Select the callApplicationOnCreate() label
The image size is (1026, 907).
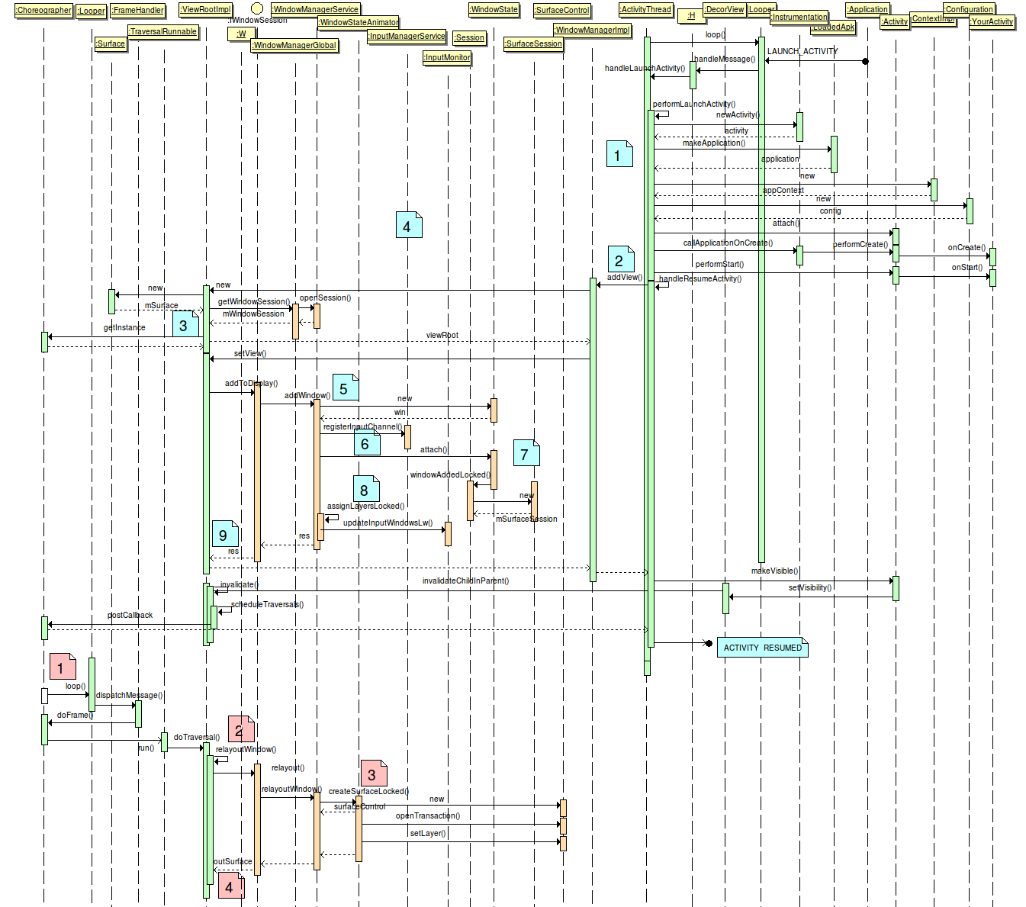(728, 243)
